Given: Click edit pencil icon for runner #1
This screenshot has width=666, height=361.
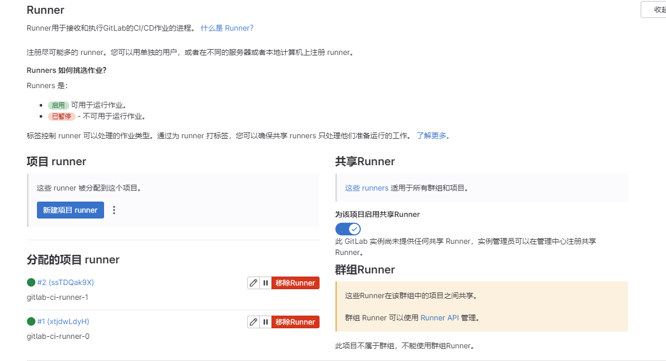Looking at the screenshot, I should pyautogui.click(x=254, y=322).
